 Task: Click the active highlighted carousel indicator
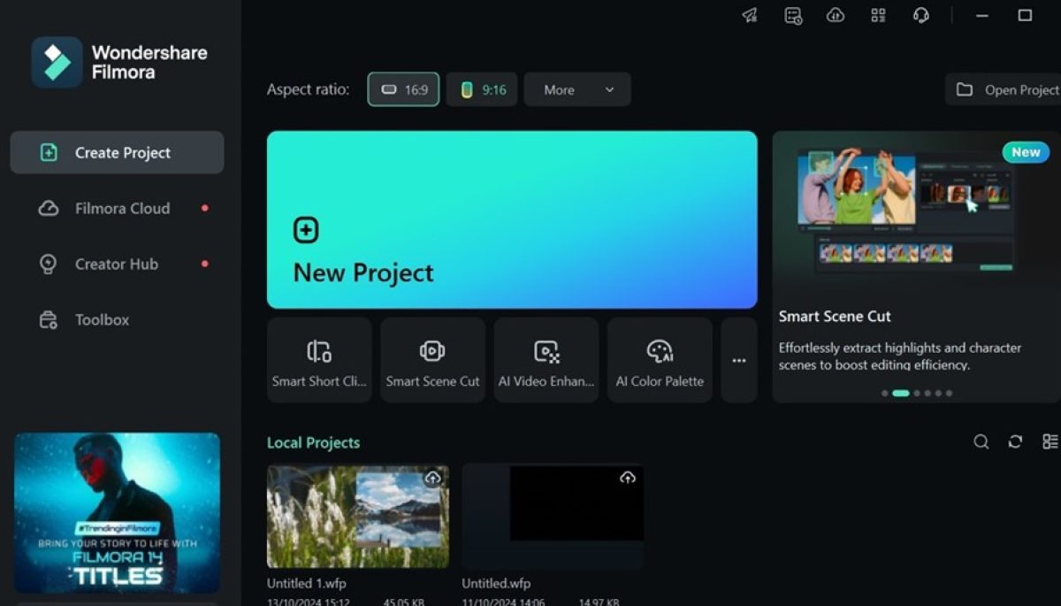point(900,393)
